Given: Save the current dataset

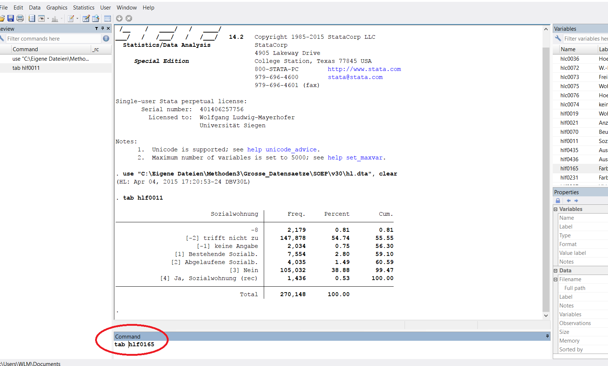Looking at the screenshot, I should tap(11, 18).
